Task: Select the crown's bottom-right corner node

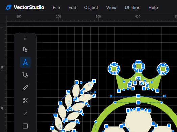Action: [x=157, y=91]
